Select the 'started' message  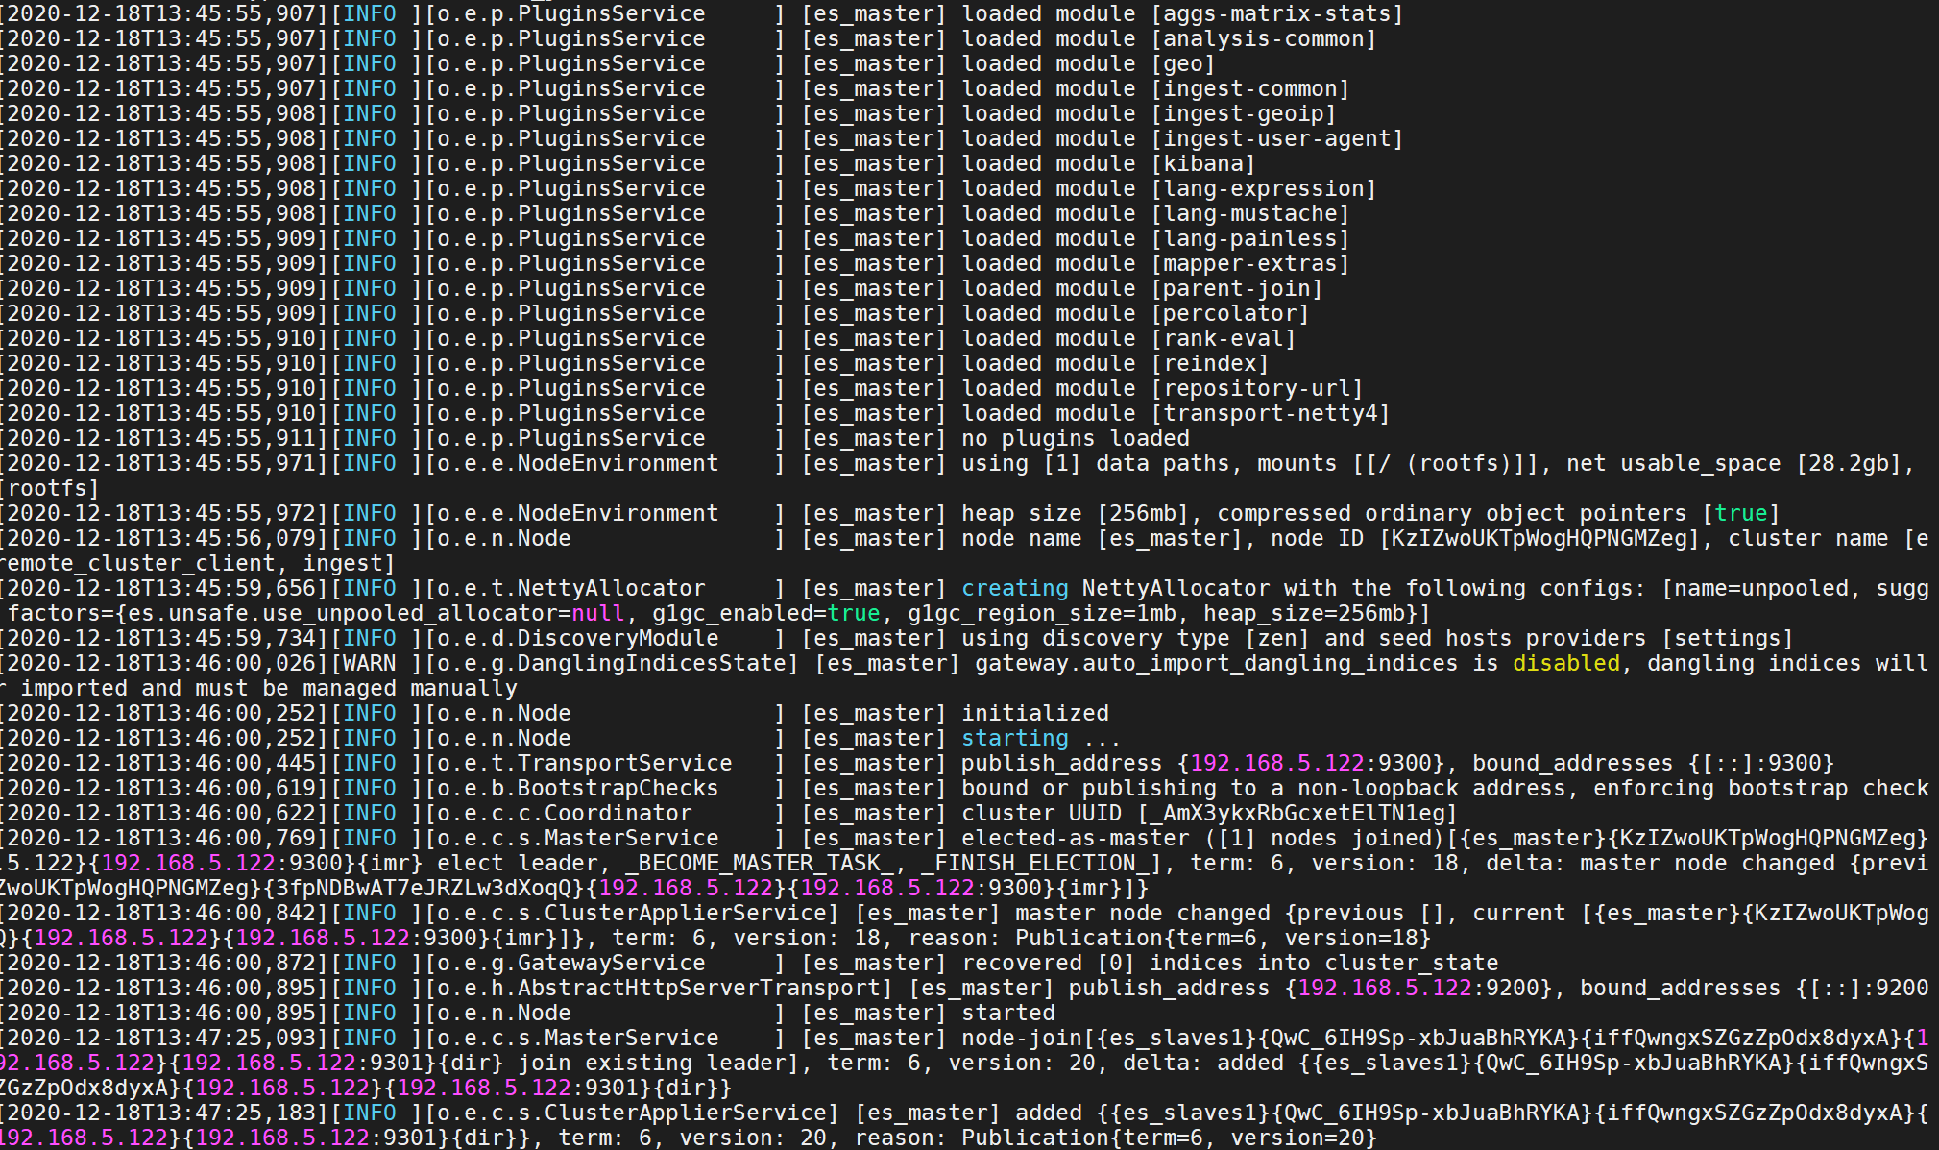coord(1008,1014)
